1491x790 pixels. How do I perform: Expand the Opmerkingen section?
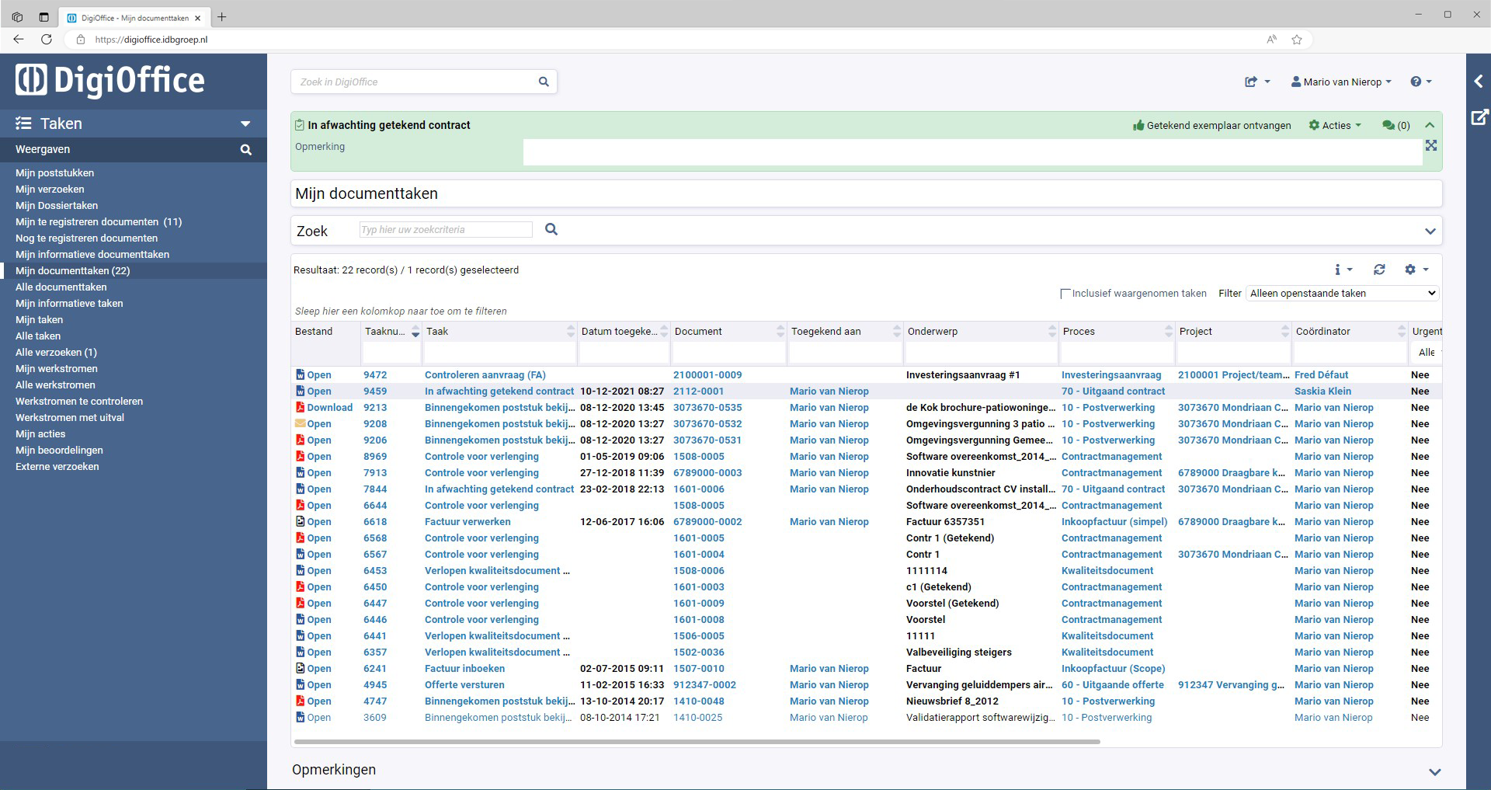[x=1434, y=771]
